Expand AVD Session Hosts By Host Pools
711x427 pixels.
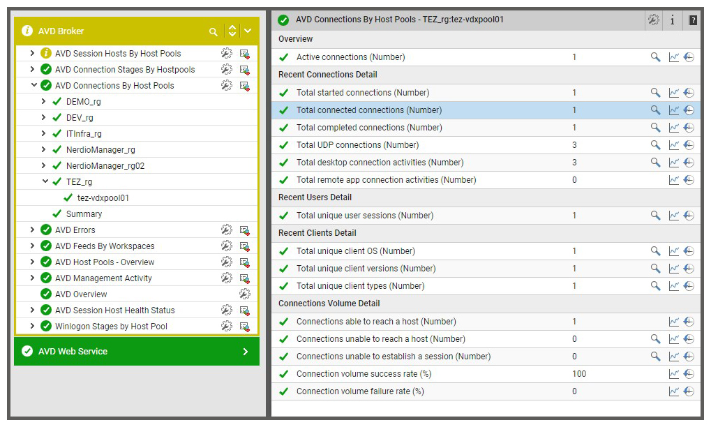[x=32, y=53]
